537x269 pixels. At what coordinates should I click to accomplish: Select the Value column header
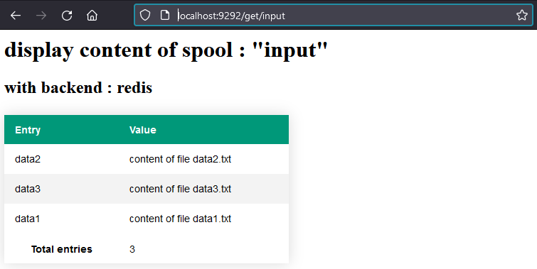pyautogui.click(x=143, y=130)
